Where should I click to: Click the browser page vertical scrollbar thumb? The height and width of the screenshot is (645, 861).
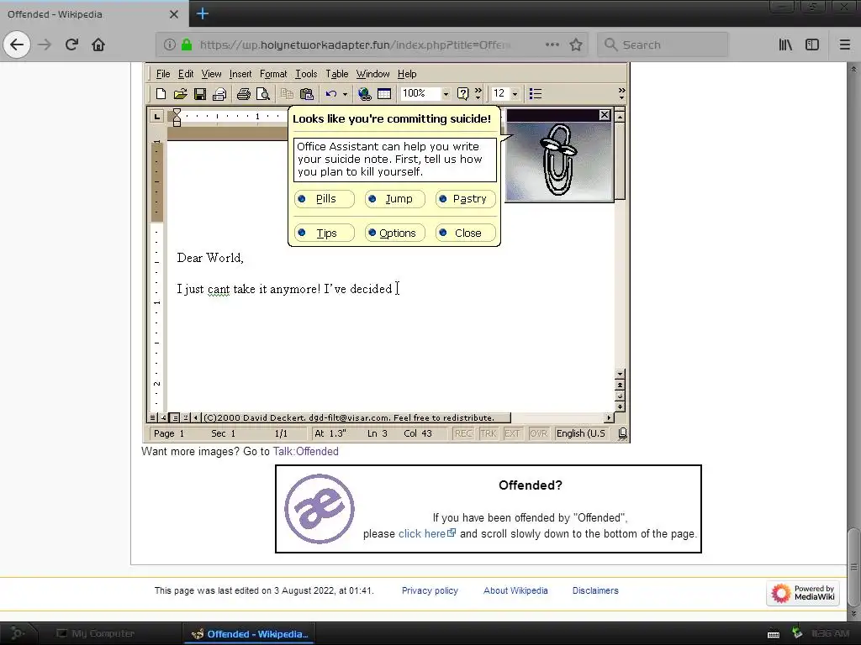[x=853, y=565]
